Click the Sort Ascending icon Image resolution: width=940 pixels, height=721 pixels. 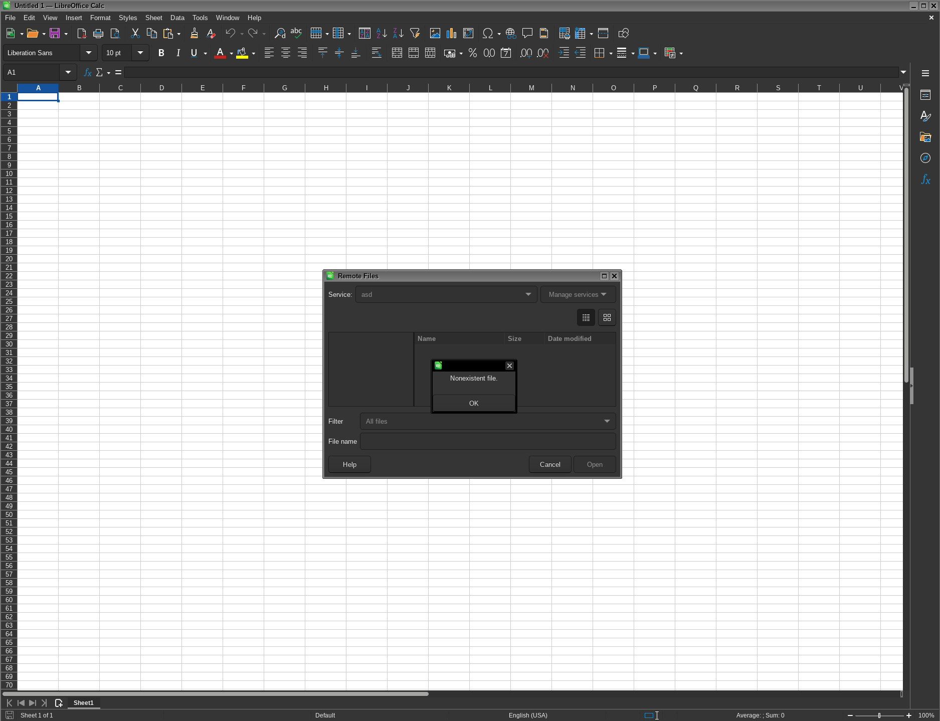click(x=382, y=34)
